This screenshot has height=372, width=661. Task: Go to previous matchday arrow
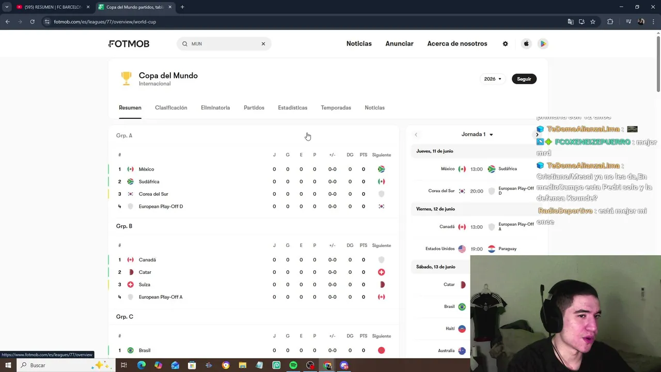click(416, 134)
